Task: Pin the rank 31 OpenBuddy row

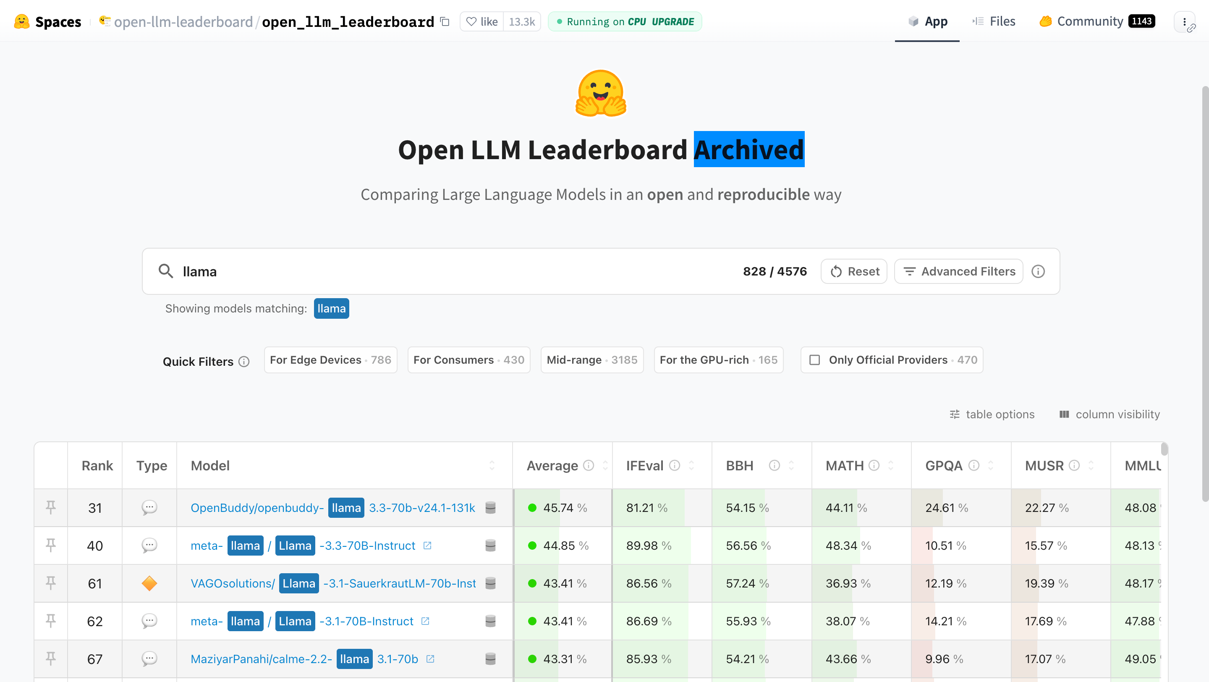Action: coord(51,507)
